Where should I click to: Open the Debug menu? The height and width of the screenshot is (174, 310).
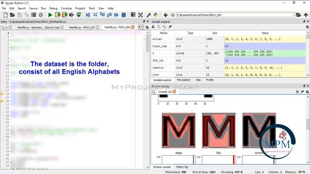click(53, 8)
